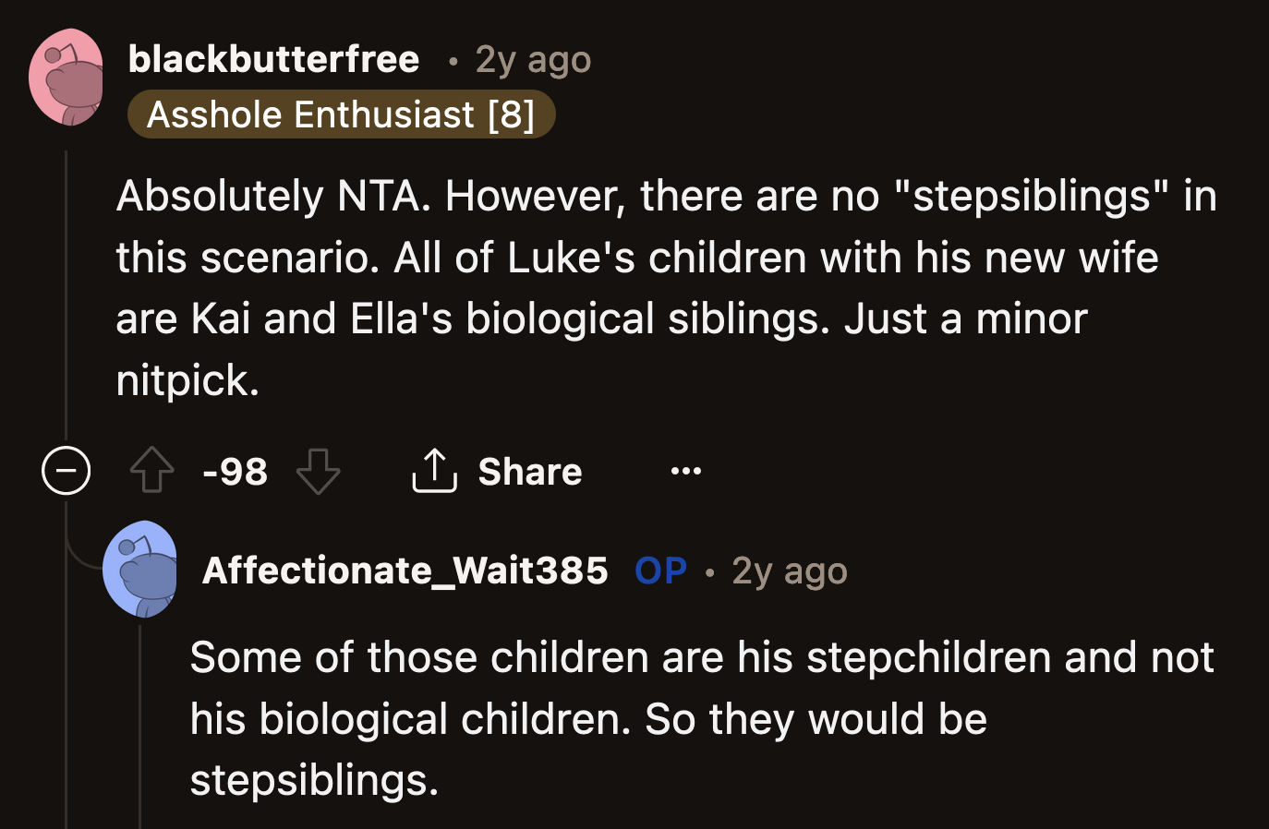The height and width of the screenshot is (829, 1269).
Task: Open the overflow menu on blackbutterfree's comment
Action: pyautogui.click(x=685, y=470)
